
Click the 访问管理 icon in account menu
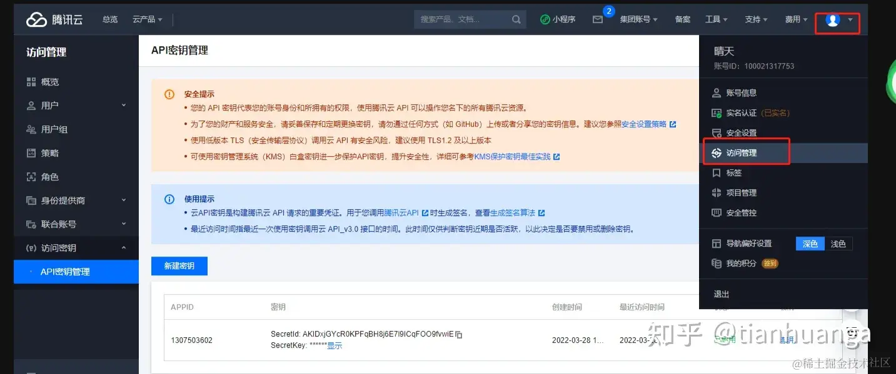[x=717, y=153]
